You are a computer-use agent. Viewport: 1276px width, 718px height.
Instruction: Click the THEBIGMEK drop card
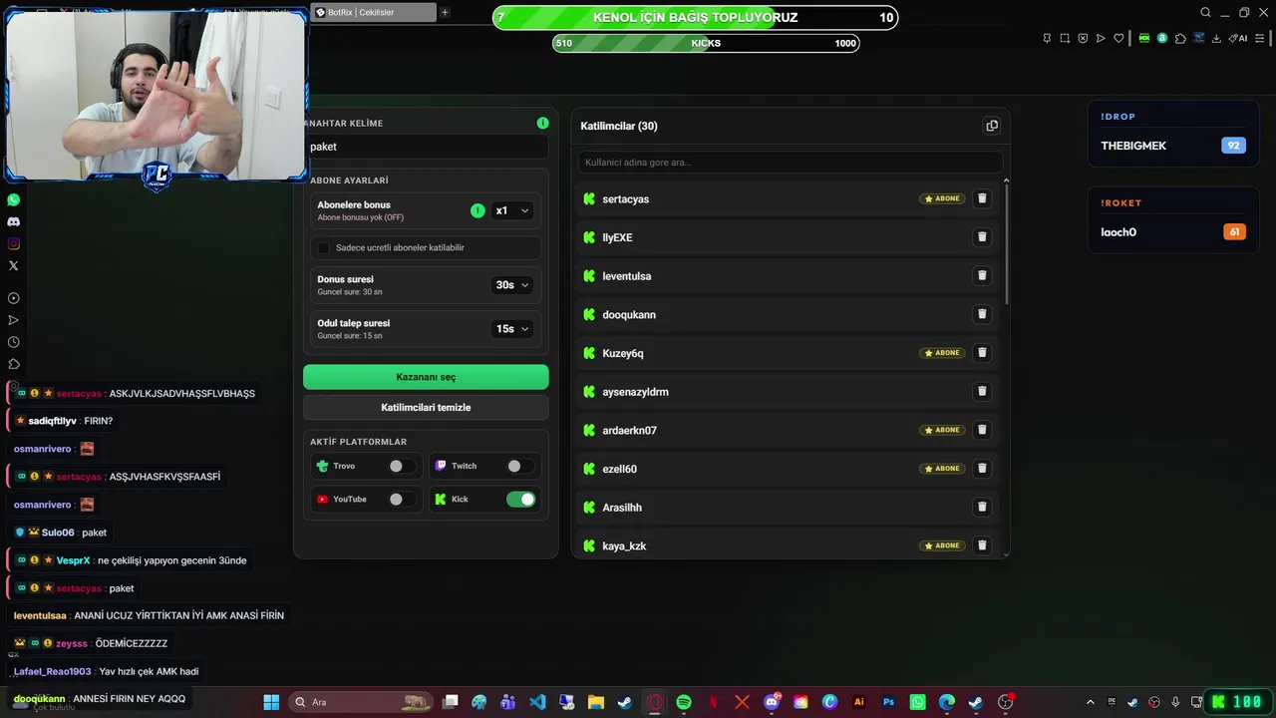(x=1173, y=134)
